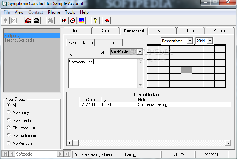Click the Notes column header in grid
The image size is (237, 159).
184,100
